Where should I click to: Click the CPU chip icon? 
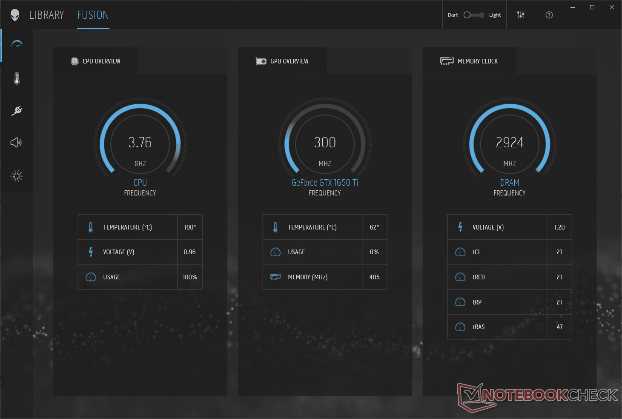point(75,61)
